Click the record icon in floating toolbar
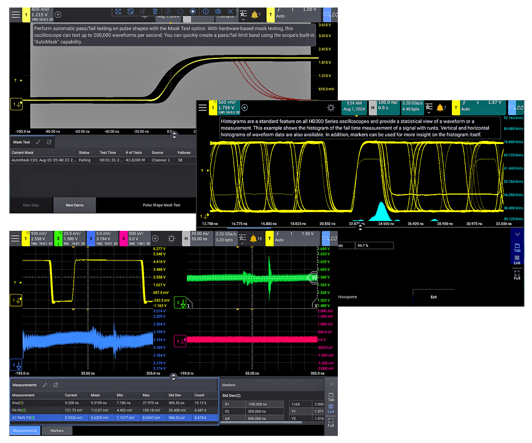 pyautogui.click(x=193, y=12)
